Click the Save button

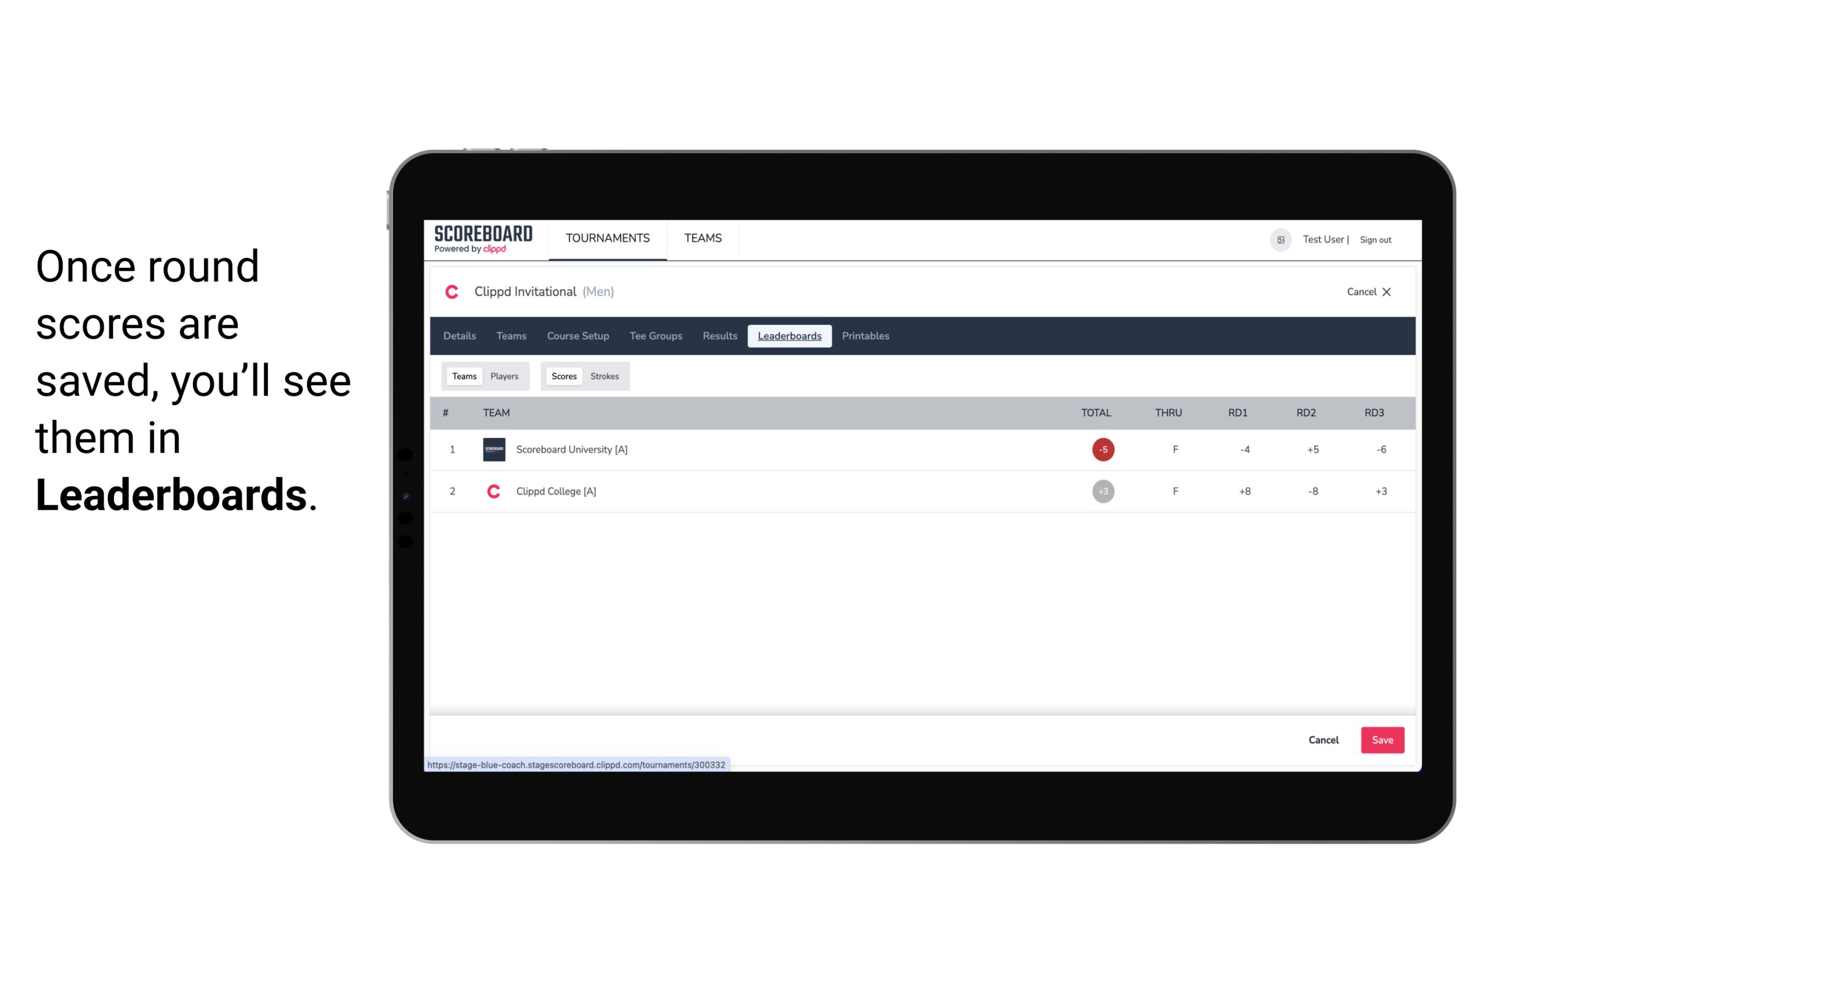pyautogui.click(x=1381, y=739)
